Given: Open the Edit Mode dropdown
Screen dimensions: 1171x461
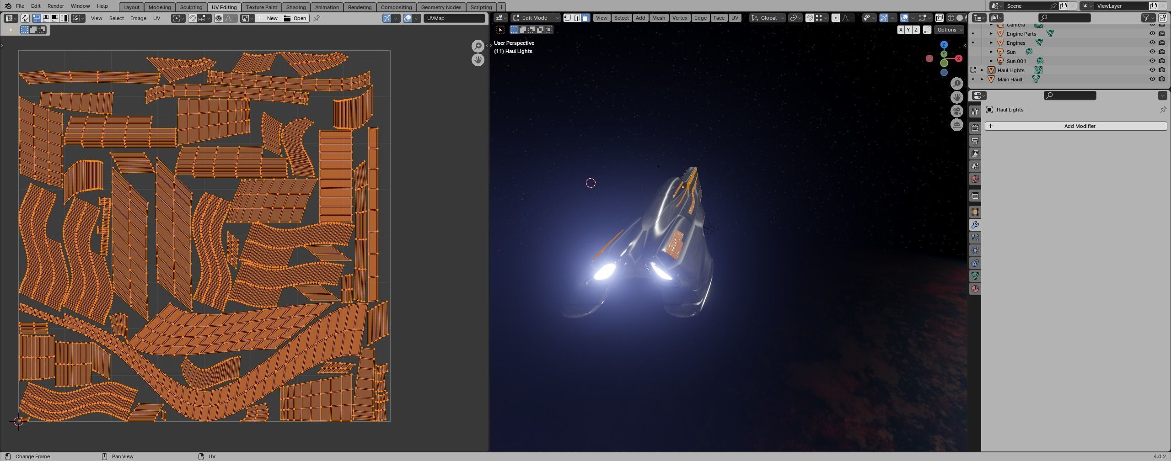Looking at the screenshot, I should tap(535, 18).
